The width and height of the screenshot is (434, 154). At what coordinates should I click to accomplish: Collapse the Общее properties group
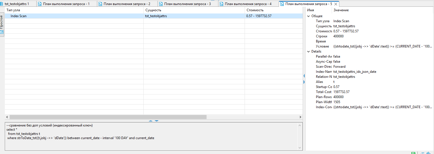pyautogui.click(x=308, y=16)
